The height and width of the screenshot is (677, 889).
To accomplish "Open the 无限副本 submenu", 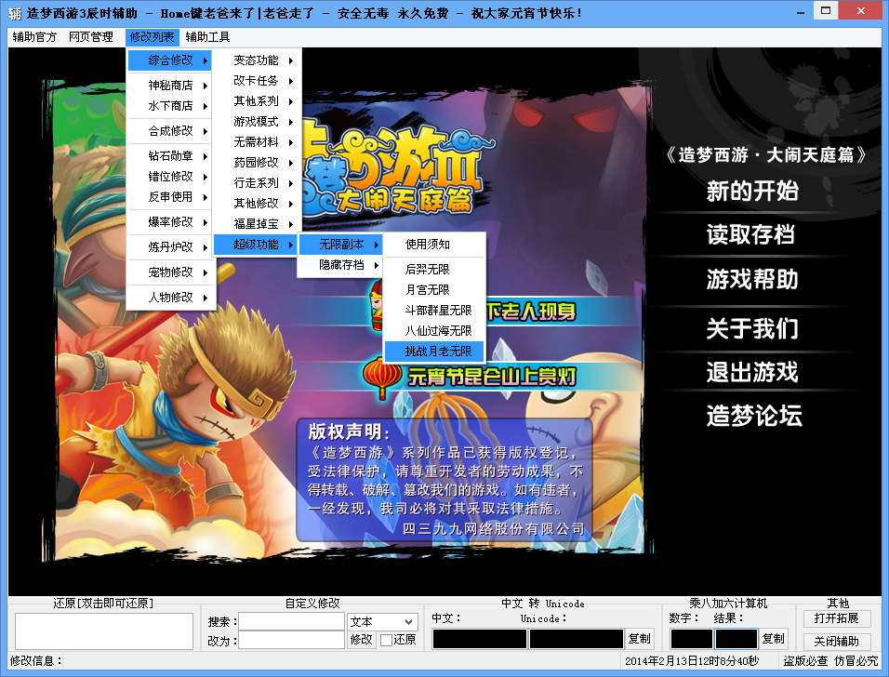I will (x=340, y=245).
